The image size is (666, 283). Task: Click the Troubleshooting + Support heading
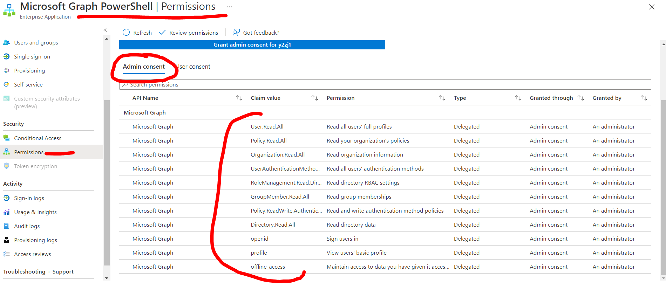tap(38, 271)
